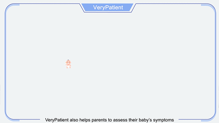The height and width of the screenshot is (123, 219).
Task: Click the word parents in the caption
Action: pyautogui.click(x=99, y=120)
